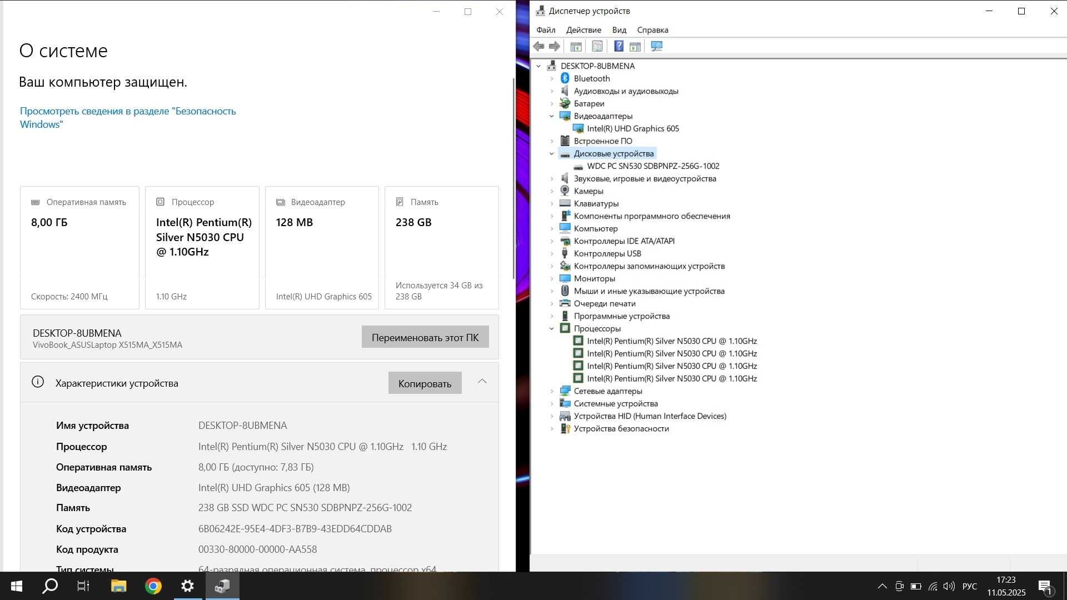Click the Оперативная память 8,00 ГБ card
Image resolution: width=1067 pixels, height=600 pixels.
pyautogui.click(x=79, y=248)
